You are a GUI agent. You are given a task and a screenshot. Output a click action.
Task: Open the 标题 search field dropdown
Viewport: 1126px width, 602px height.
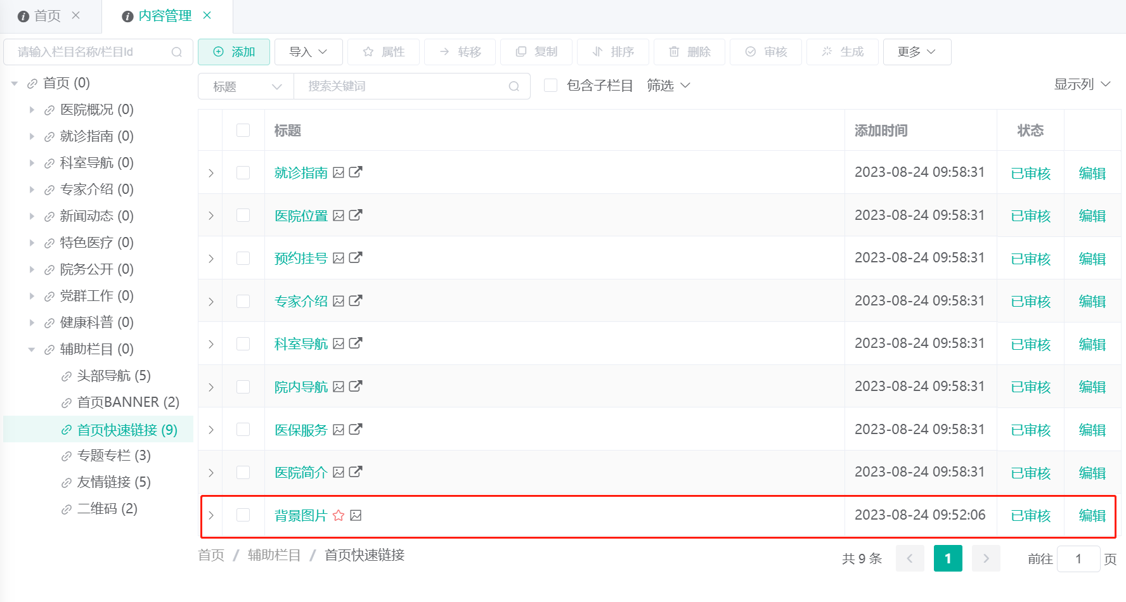[x=245, y=86]
